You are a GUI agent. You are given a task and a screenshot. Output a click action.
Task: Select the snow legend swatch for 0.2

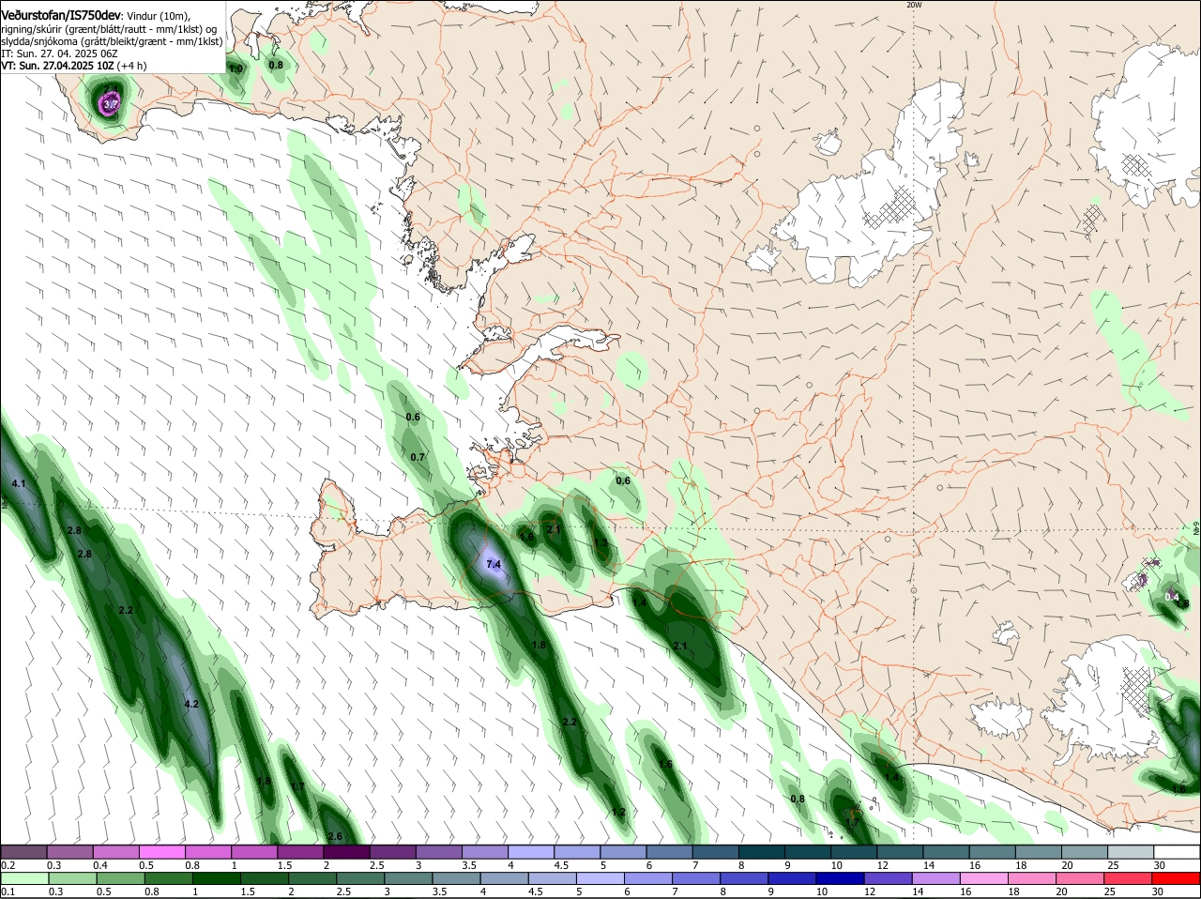pos(23,852)
